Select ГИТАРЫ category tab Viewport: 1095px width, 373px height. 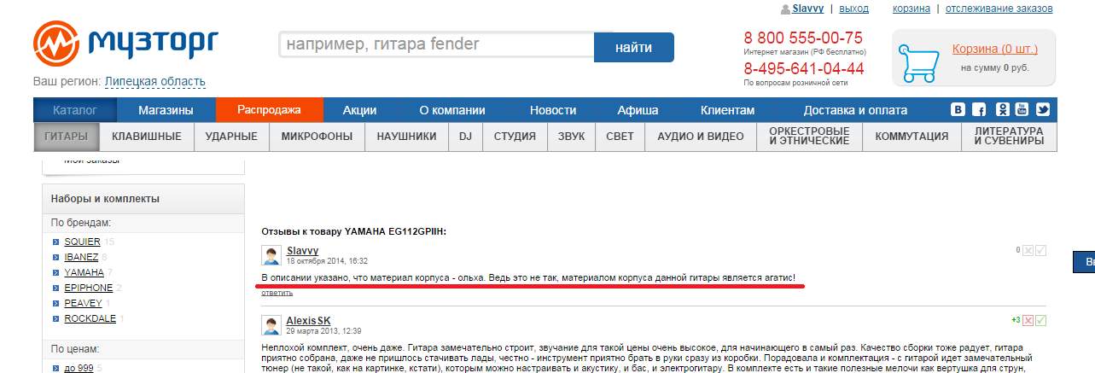67,137
